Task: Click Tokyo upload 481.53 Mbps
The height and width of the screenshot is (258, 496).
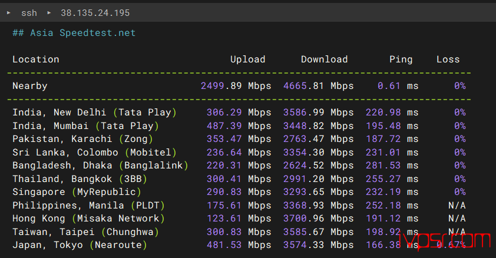Action: pos(239,245)
